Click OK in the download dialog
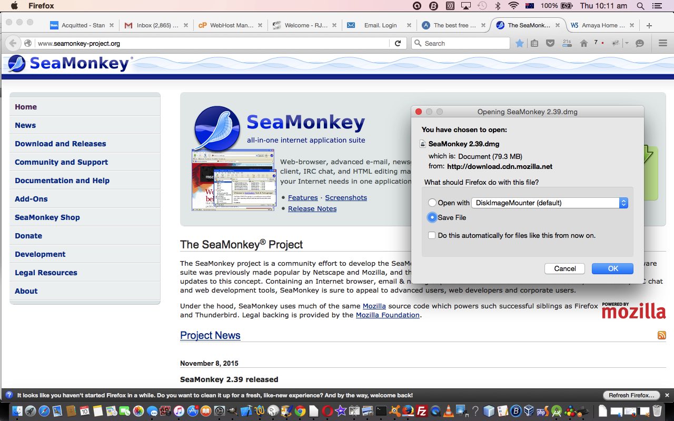Screen dimensions: 674x421 613,268
